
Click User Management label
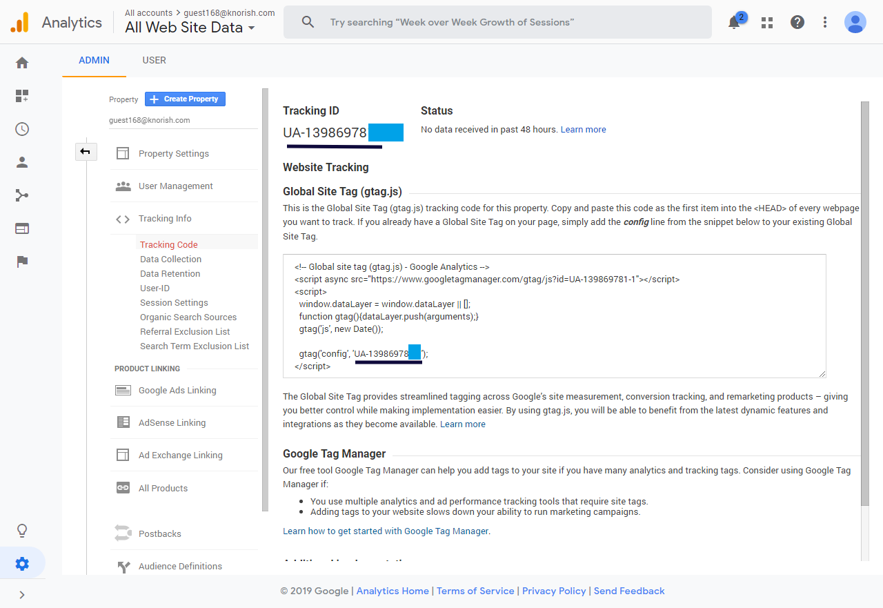pyautogui.click(x=175, y=186)
